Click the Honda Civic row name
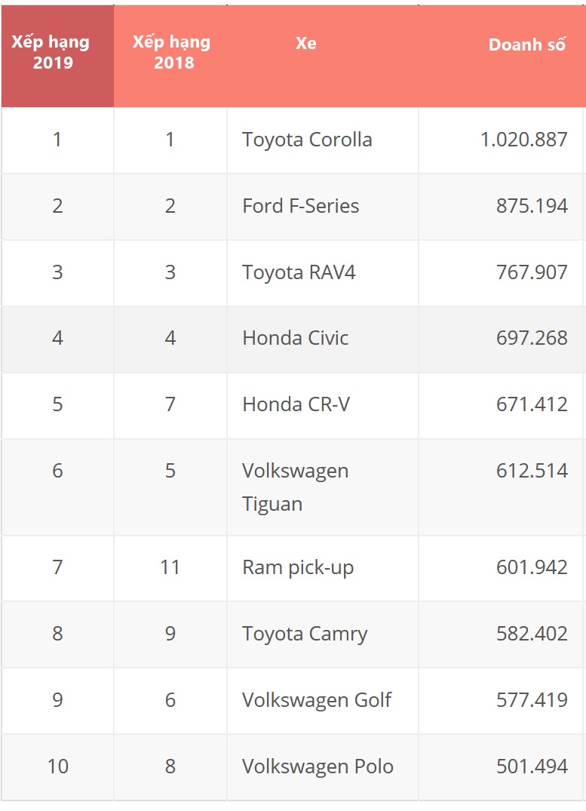 (295, 338)
